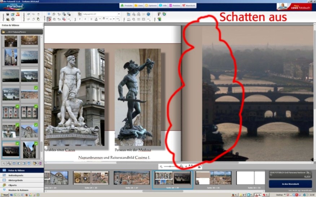Toggle bold F text formatting
Screen dimensions: 316x197
(80, 19)
